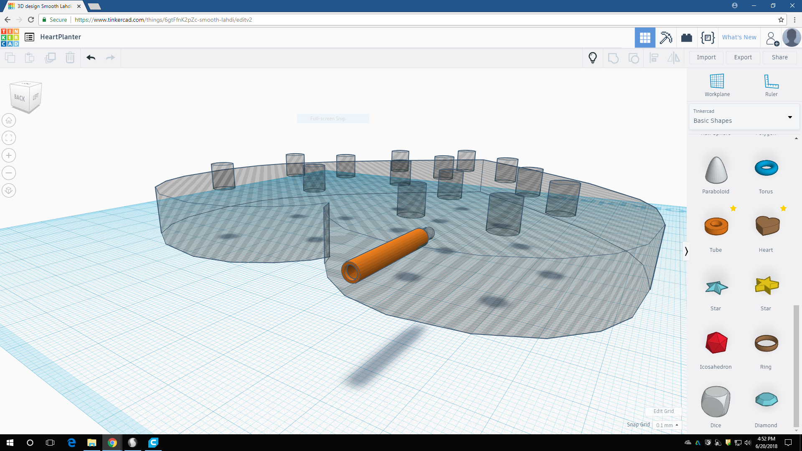Click the Mirror flip icon
Screen dimensions: 802x451
tap(674, 58)
